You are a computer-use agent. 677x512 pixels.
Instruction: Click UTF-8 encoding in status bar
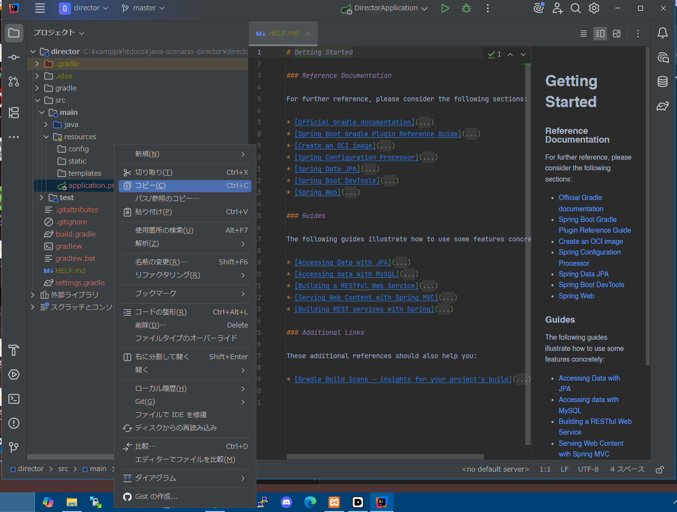(x=588, y=469)
